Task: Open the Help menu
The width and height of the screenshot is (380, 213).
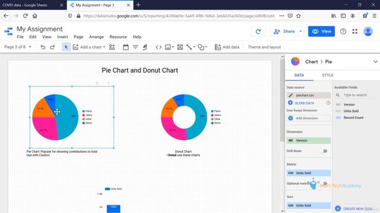Action: pos(137,37)
